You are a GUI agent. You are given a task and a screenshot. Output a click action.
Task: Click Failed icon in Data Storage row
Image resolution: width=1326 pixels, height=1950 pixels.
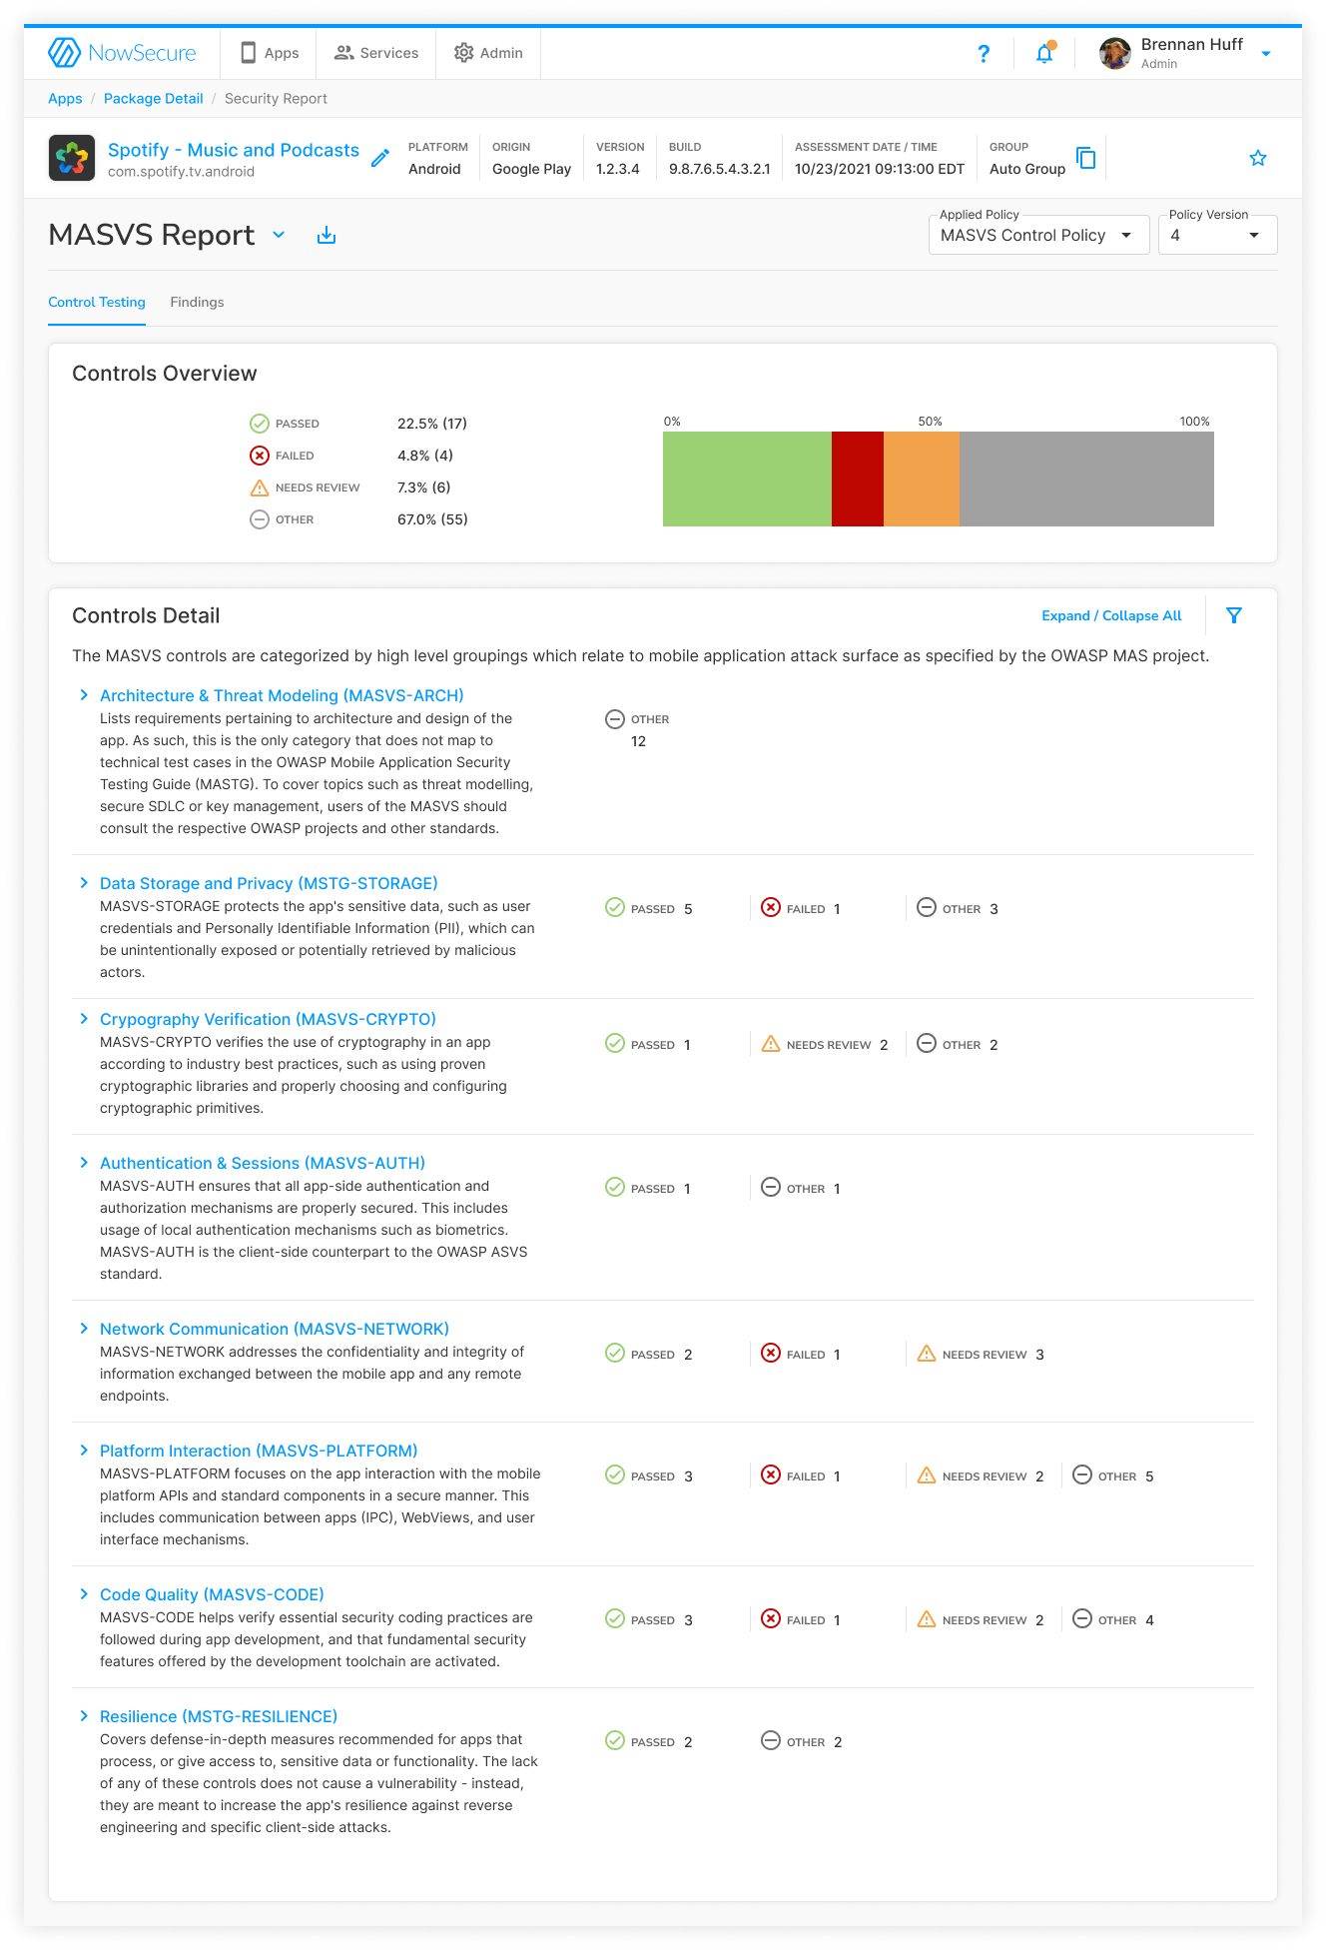pyautogui.click(x=771, y=907)
